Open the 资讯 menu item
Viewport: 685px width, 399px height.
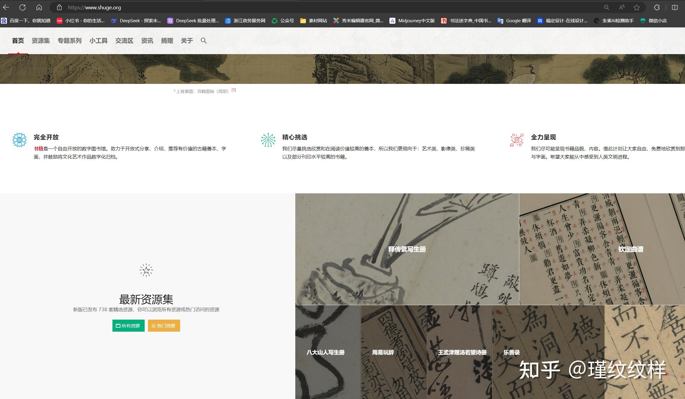147,41
